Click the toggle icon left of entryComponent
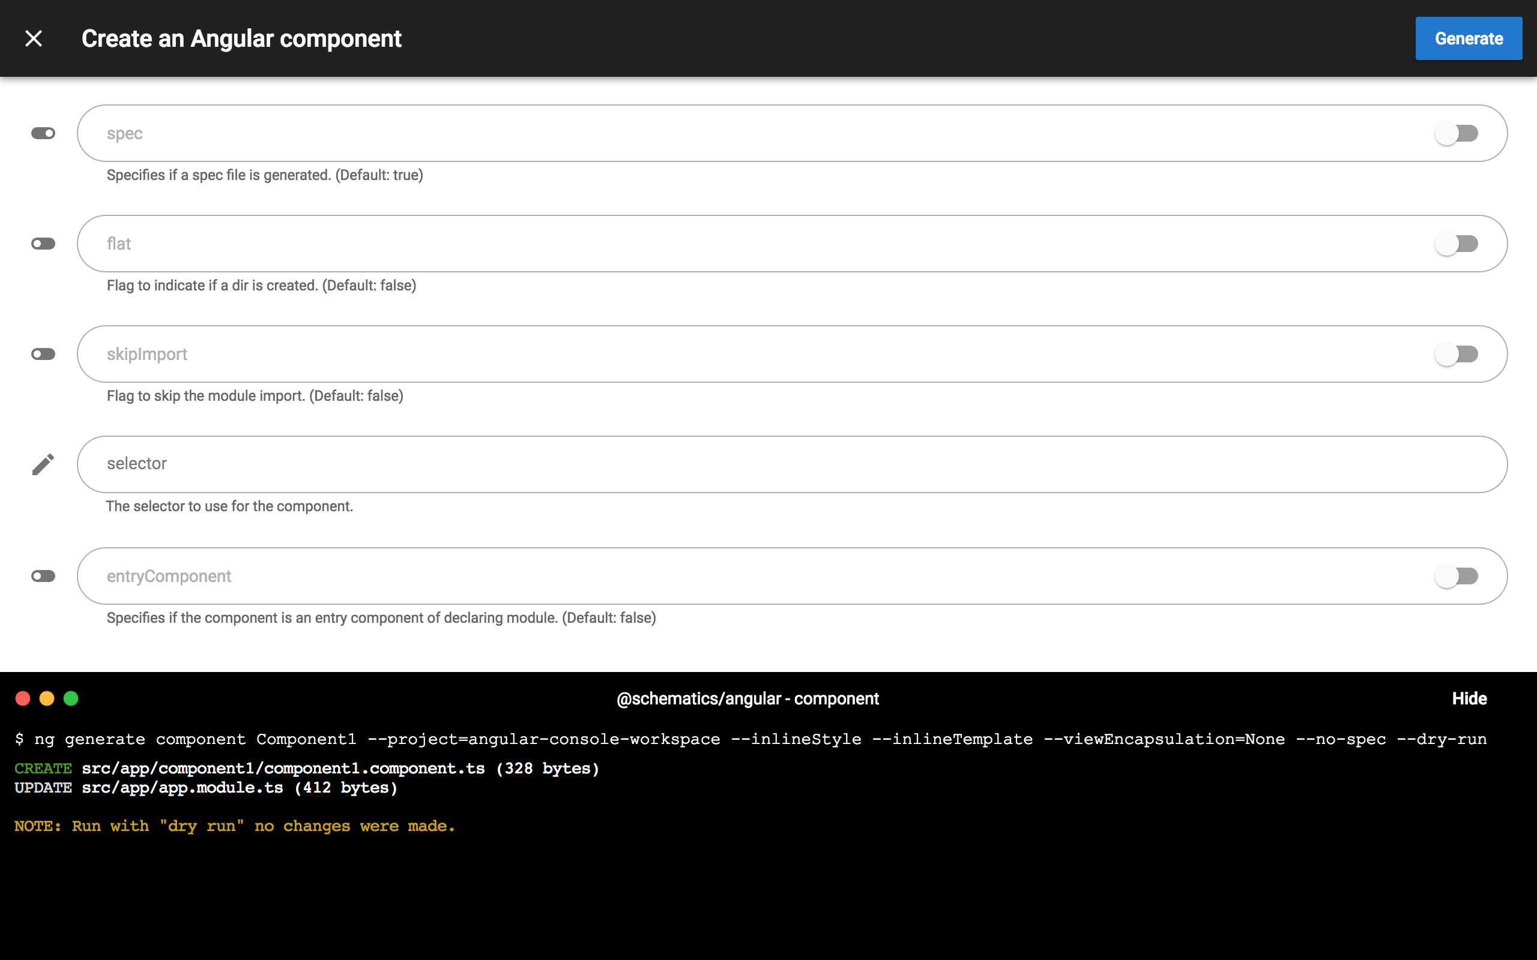Viewport: 1537px width, 960px height. click(43, 576)
